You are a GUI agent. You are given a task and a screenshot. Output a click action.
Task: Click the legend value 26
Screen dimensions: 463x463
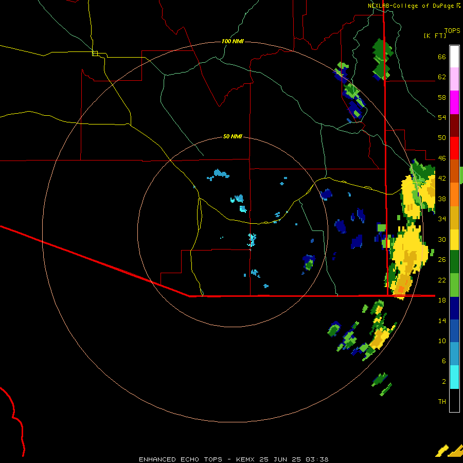click(442, 260)
